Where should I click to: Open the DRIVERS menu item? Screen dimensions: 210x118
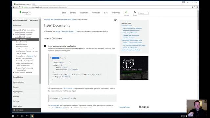73,13
